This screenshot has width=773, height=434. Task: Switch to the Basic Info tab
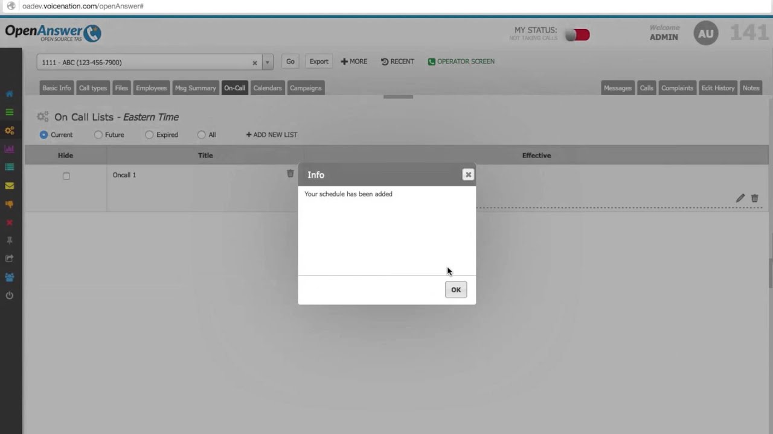56,88
